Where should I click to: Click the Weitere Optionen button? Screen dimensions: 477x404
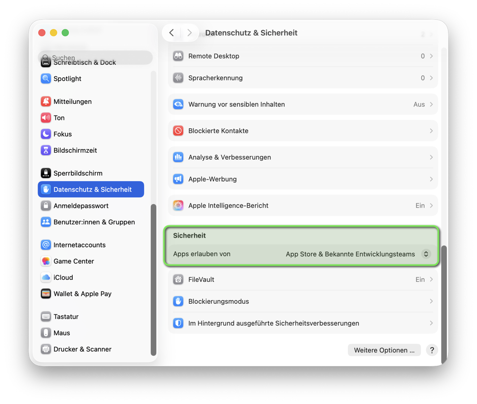point(384,350)
